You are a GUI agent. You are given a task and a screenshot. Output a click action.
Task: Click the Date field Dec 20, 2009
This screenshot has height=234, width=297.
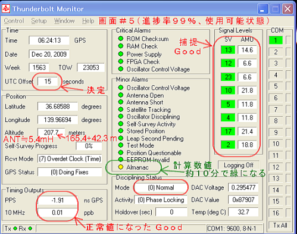tap(49, 54)
